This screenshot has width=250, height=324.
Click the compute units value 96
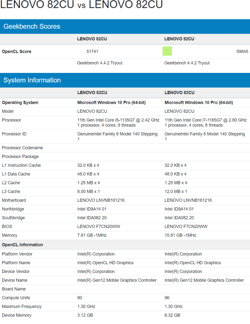tap(167, 298)
